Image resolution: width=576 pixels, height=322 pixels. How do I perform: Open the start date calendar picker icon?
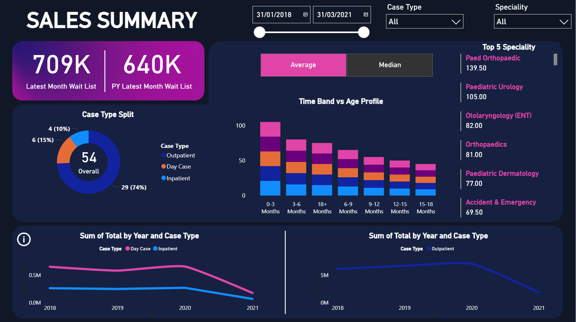305,15
